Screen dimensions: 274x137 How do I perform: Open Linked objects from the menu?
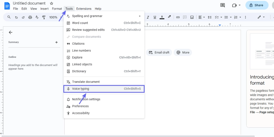[104, 64]
